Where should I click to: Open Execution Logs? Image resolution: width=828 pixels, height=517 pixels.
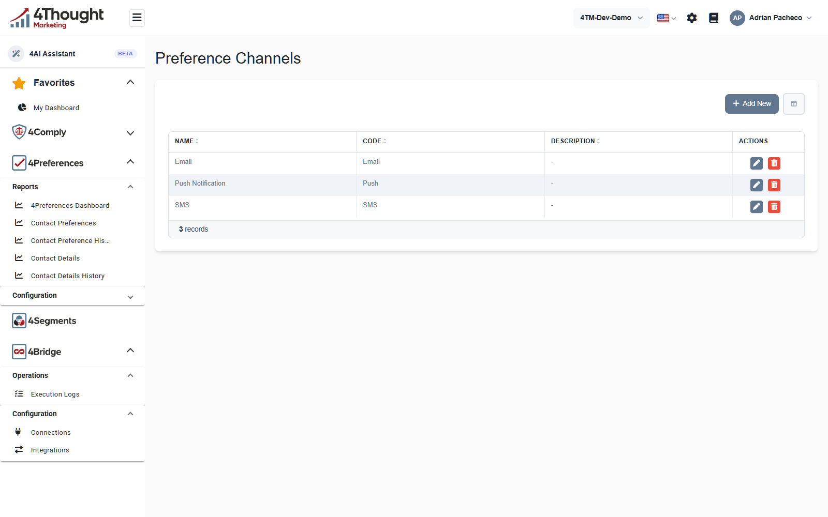pos(55,394)
